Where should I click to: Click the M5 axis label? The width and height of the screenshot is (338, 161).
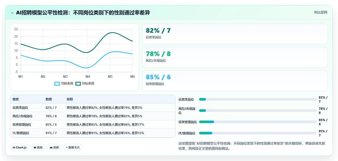coord(110,77)
